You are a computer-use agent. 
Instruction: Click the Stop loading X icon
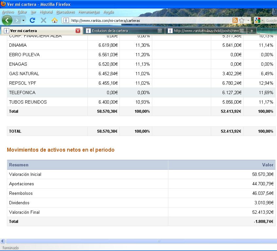pos(44,20)
